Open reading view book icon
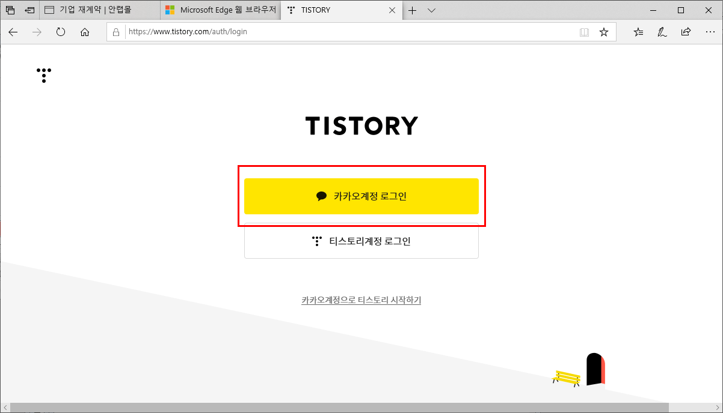Viewport: 723px width, 413px height. 584,32
